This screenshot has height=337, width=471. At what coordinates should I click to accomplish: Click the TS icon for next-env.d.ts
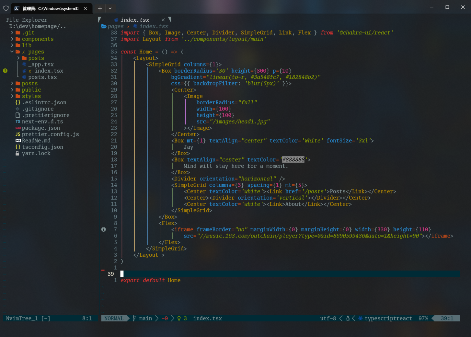coord(18,122)
